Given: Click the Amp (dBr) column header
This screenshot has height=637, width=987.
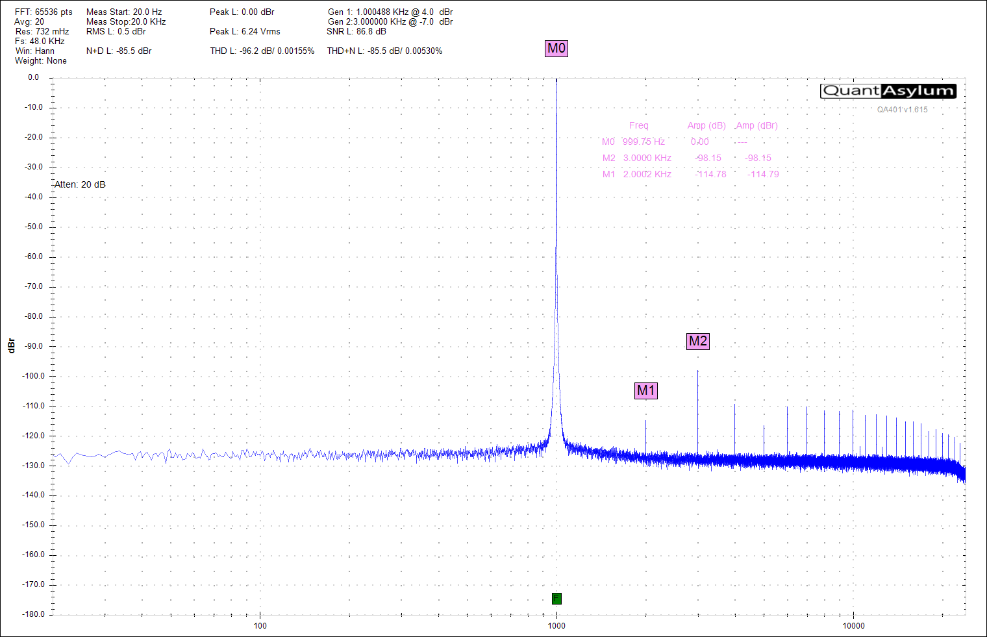Looking at the screenshot, I should 756,125.
